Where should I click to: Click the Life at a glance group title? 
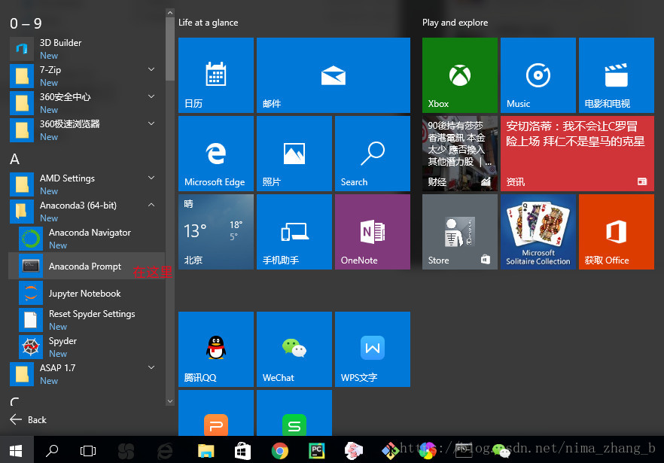point(208,23)
